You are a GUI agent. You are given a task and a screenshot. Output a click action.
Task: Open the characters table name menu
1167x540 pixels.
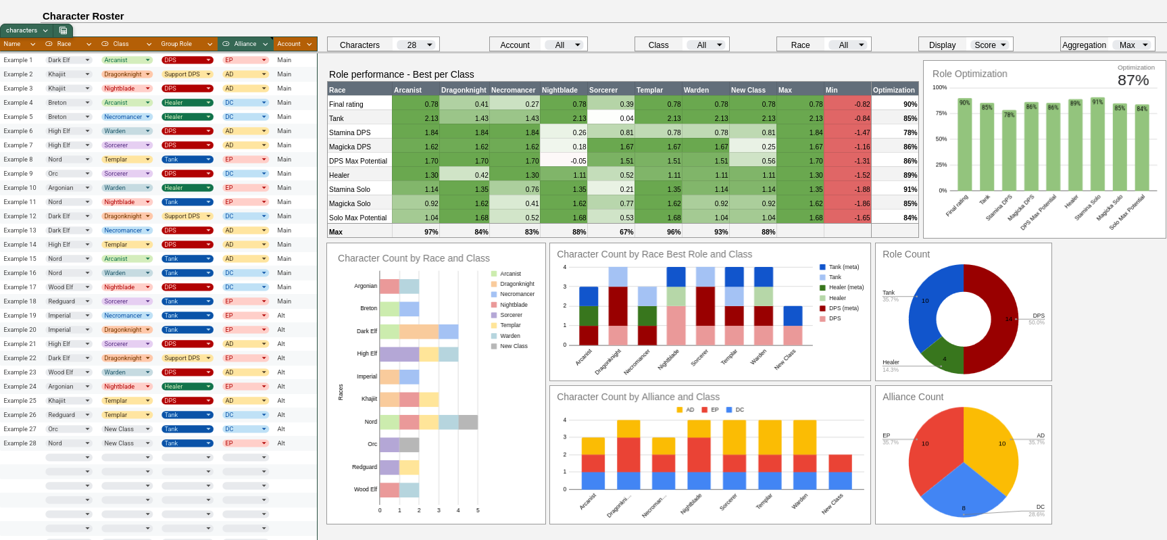point(45,30)
